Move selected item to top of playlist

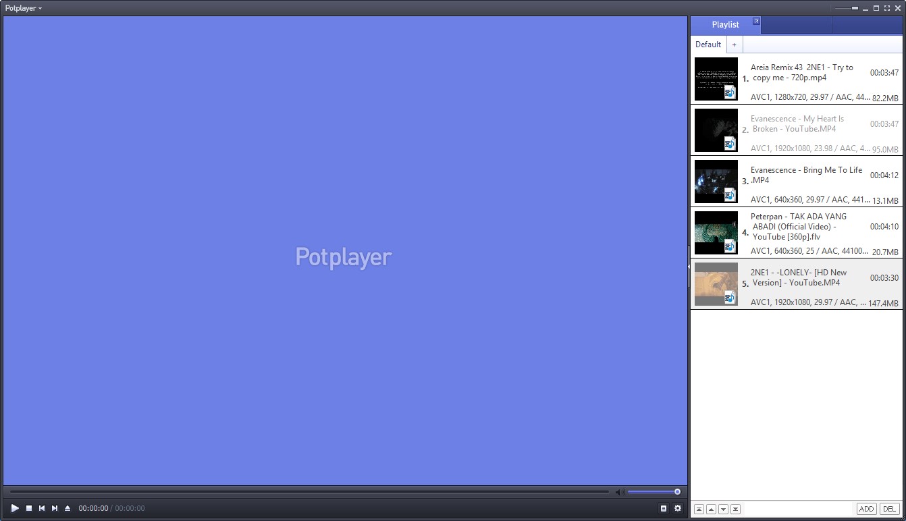click(x=699, y=509)
